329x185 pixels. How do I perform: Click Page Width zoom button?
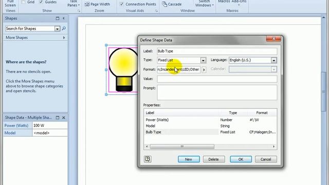pyautogui.click(x=97, y=4)
